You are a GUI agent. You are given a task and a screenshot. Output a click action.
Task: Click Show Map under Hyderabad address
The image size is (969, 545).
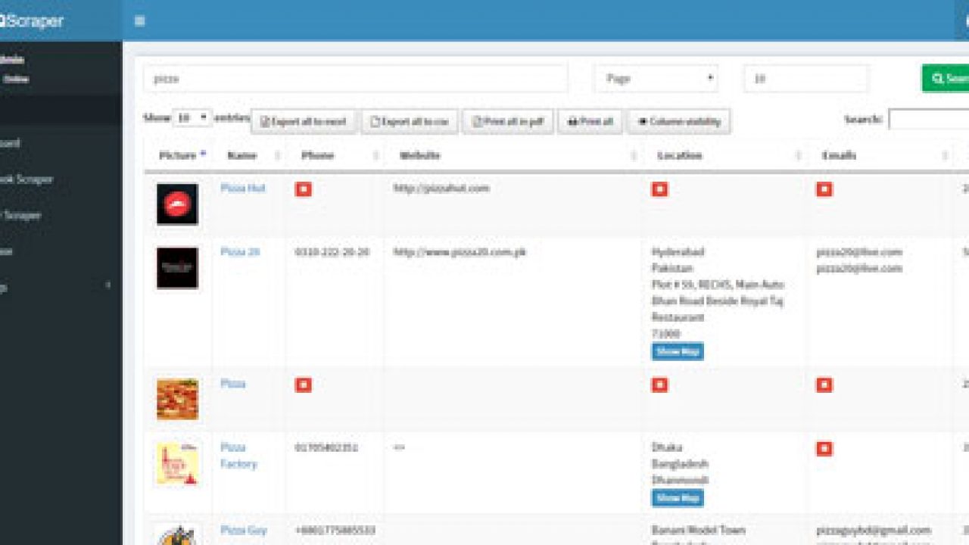[x=678, y=351]
